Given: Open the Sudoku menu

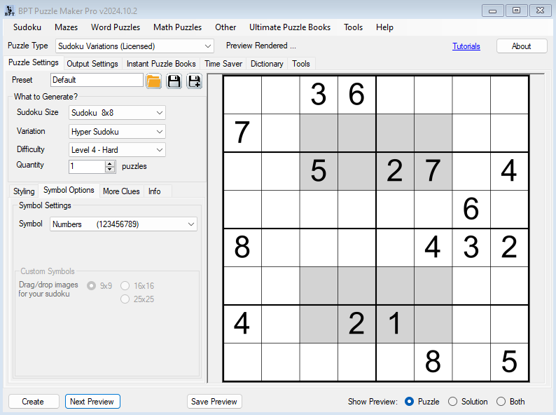Looking at the screenshot, I should coord(27,27).
